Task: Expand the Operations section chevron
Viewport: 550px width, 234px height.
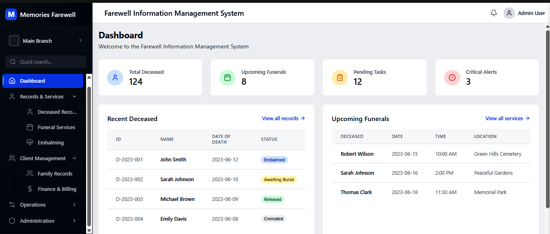Action: [x=74, y=205]
